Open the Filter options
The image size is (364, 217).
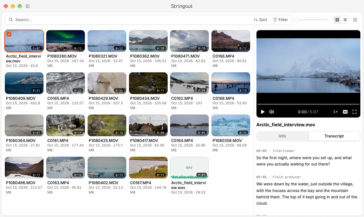pyautogui.click(x=281, y=20)
